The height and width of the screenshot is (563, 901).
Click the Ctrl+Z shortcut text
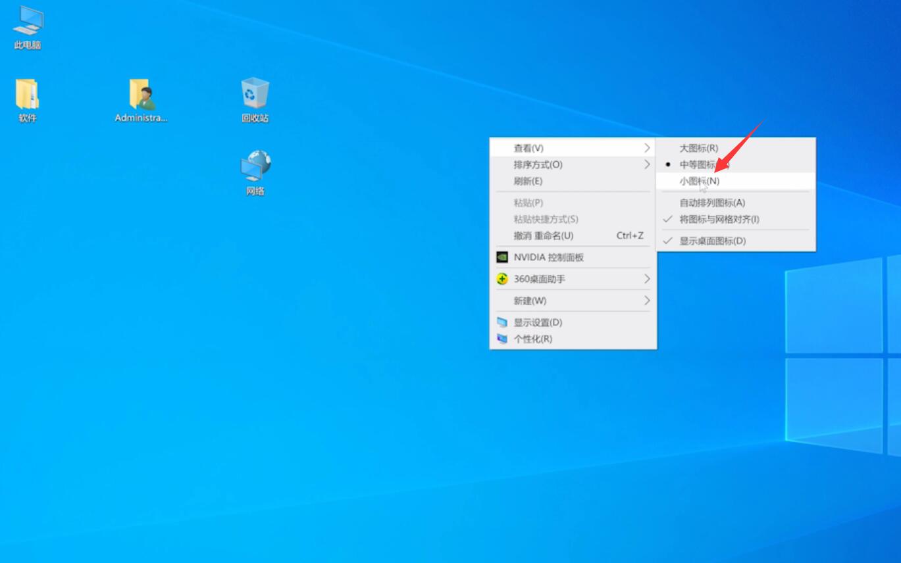(630, 235)
